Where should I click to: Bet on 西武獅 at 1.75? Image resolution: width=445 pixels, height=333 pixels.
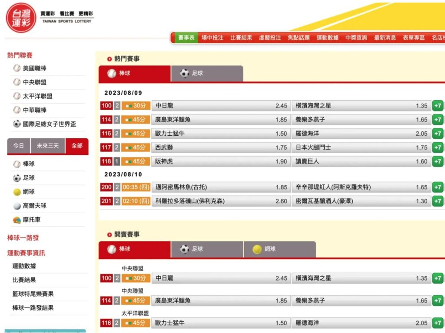pos(221,147)
